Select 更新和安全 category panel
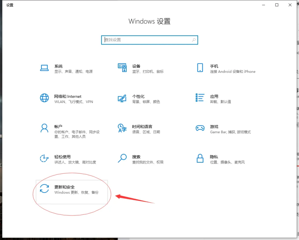This screenshot has height=240, width=299. click(71, 192)
